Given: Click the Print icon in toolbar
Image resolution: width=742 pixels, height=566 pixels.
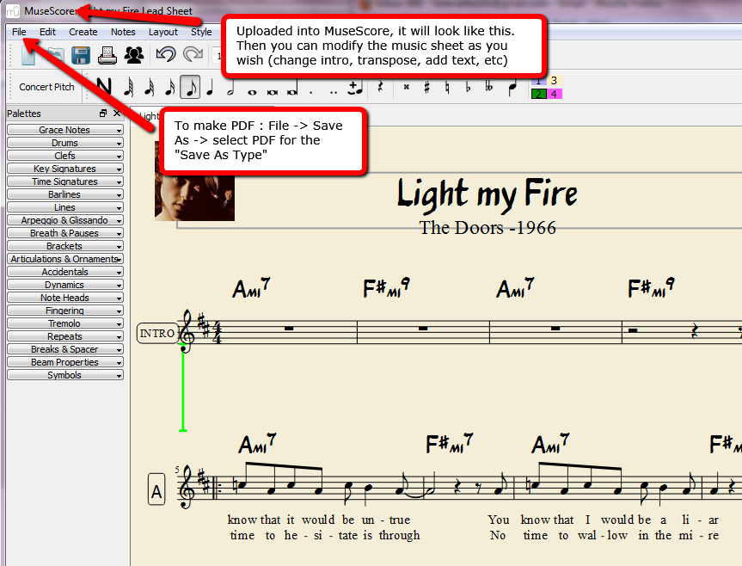Looking at the screenshot, I should click(x=107, y=55).
